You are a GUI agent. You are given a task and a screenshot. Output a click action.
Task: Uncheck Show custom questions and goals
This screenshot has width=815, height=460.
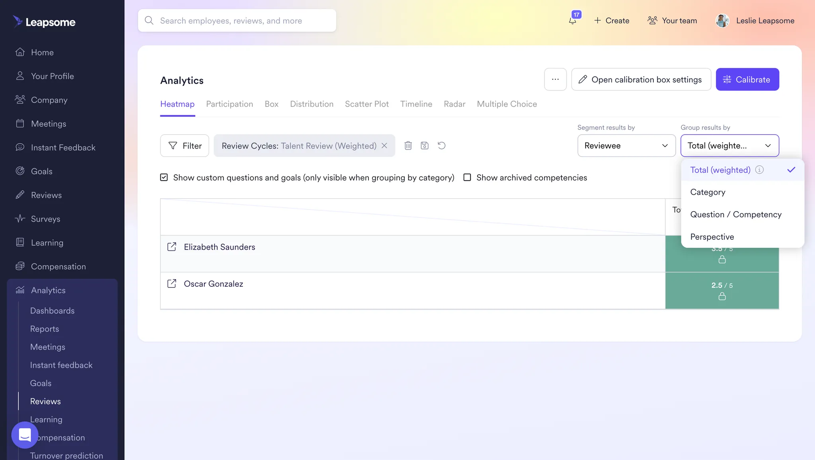click(x=164, y=177)
